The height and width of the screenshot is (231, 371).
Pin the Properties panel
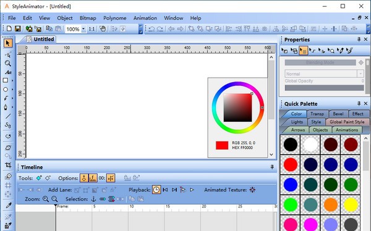(359, 40)
